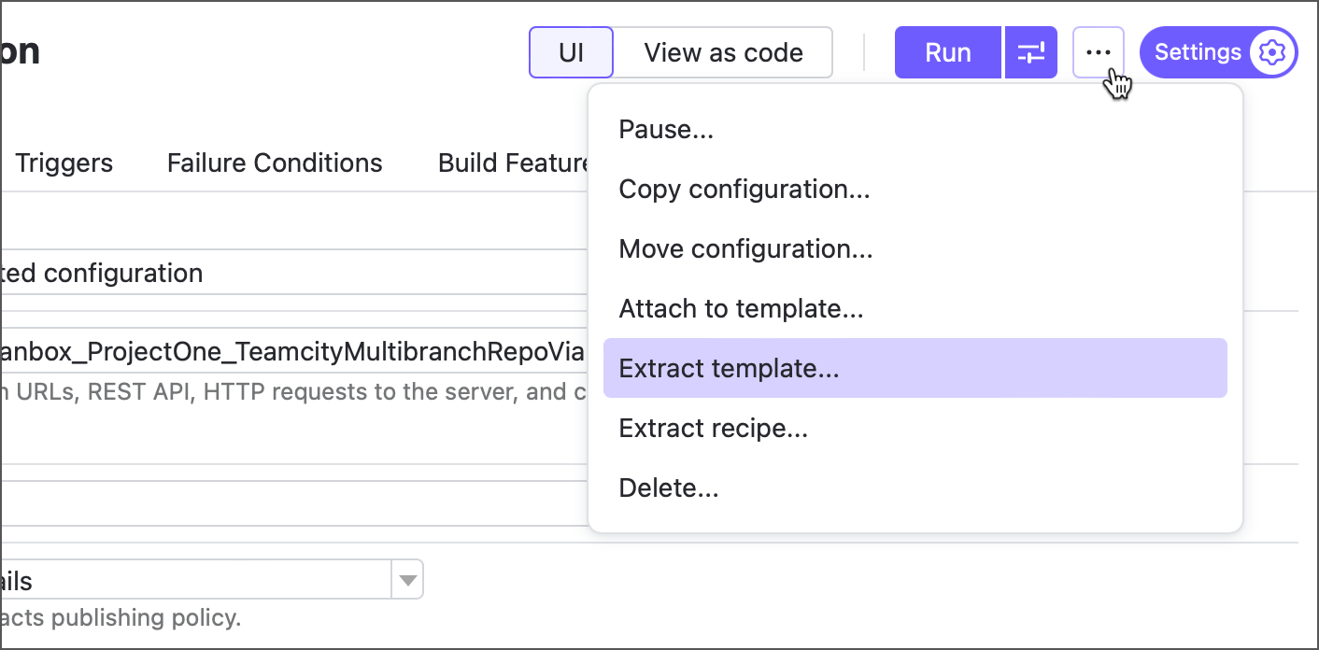1319x650 pixels.
Task: Open the Build Features tab
Action: tap(518, 162)
